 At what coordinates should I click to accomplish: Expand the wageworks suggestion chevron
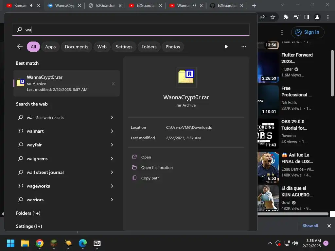click(x=112, y=186)
